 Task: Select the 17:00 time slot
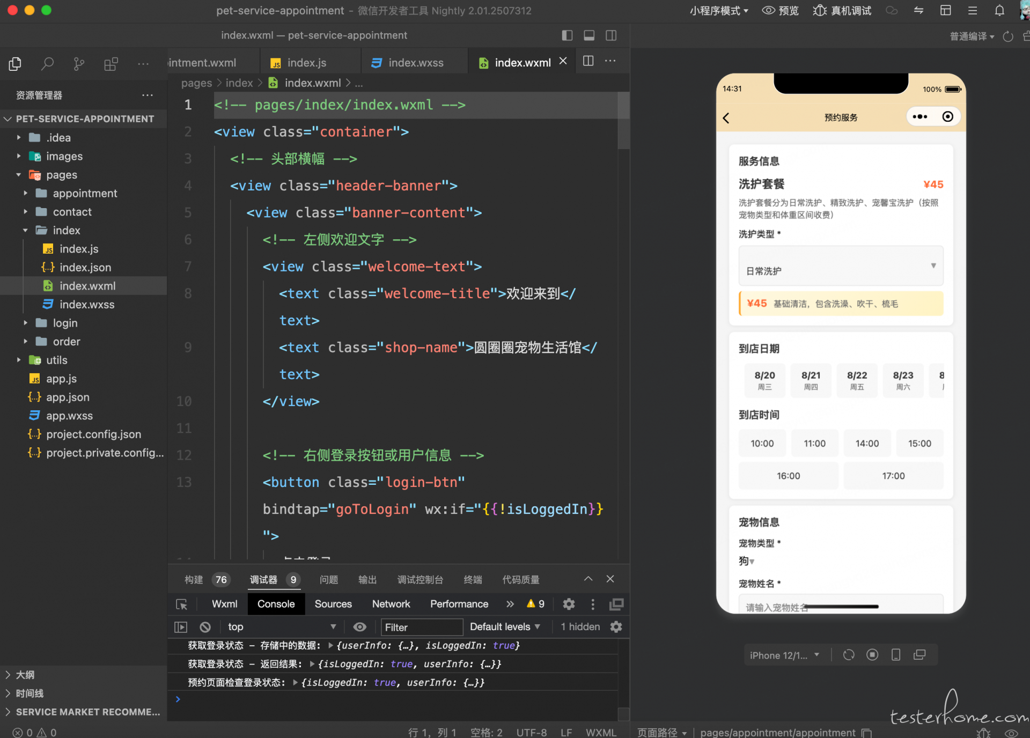[893, 476]
